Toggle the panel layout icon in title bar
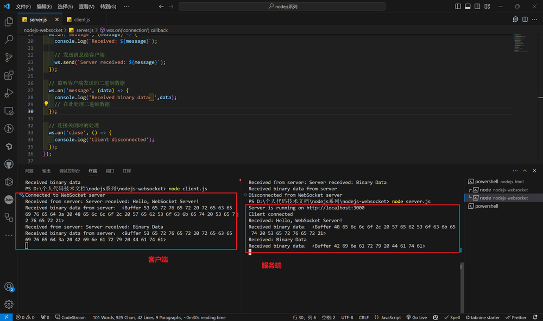Viewport: 543px width, 321px height. click(468, 5)
